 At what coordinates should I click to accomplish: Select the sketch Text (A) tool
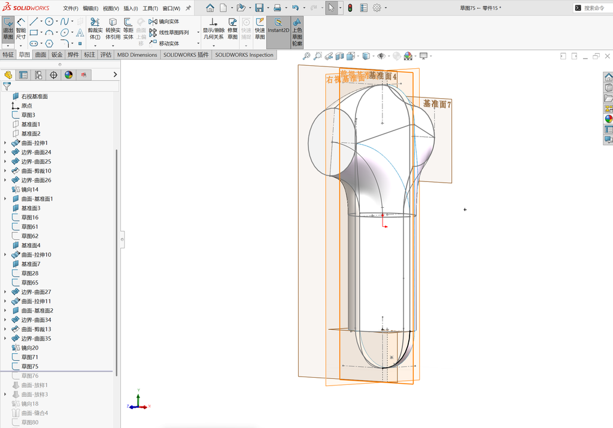tap(80, 32)
